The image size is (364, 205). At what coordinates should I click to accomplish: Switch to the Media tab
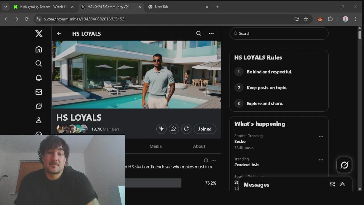(x=156, y=146)
